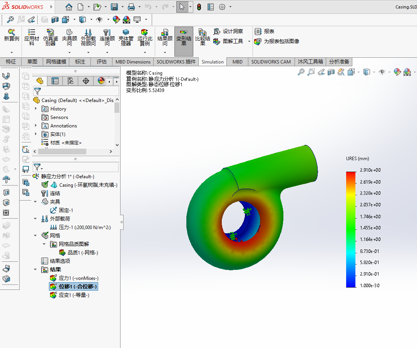This screenshot has width=417, height=348.
Task: Expand the 实体(1) tree node
Action: pyautogui.click(x=36, y=134)
